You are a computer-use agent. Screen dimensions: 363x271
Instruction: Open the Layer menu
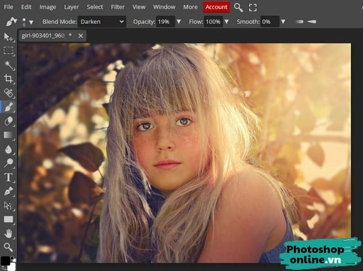click(71, 7)
